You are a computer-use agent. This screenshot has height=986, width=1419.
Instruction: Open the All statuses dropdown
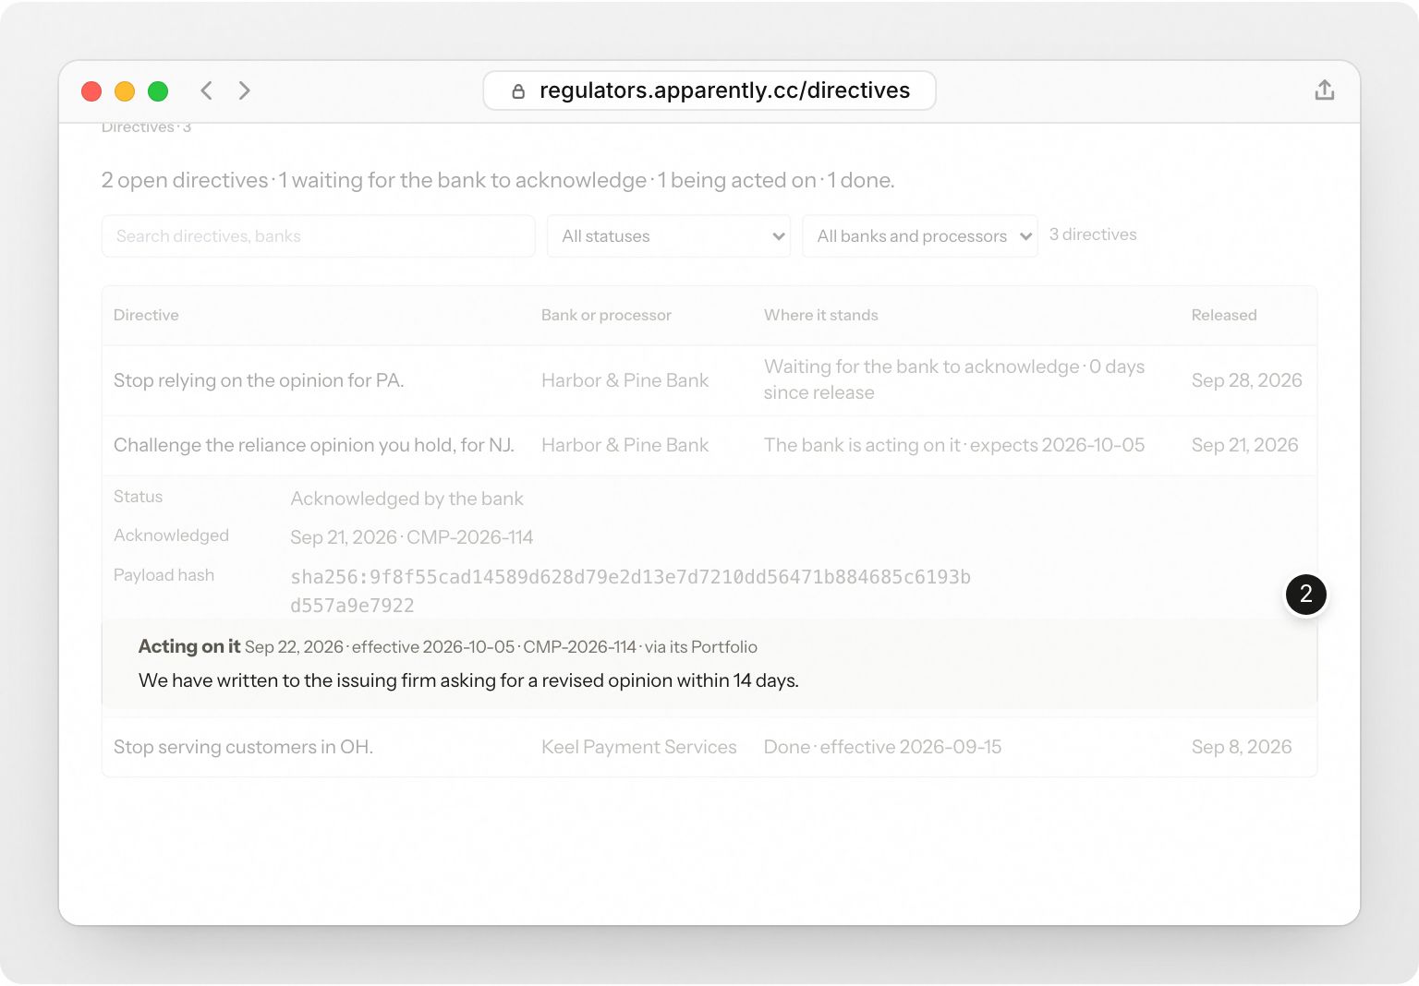coord(669,236)
